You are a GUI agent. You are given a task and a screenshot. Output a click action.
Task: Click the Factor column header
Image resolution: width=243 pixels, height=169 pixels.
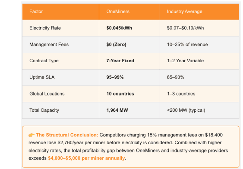click(x=36, y=12)
